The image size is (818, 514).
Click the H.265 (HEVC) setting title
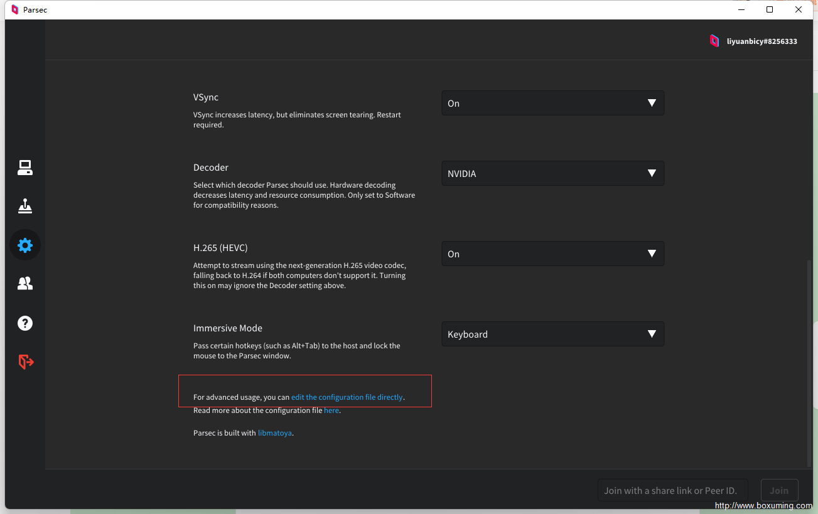click(220, 248)
